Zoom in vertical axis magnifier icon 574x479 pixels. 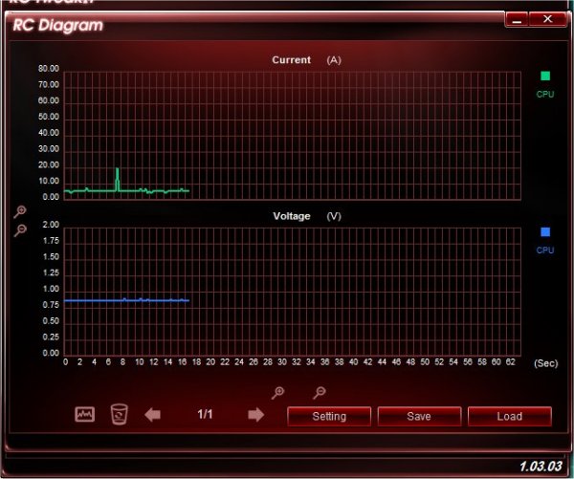coord(20,211)
